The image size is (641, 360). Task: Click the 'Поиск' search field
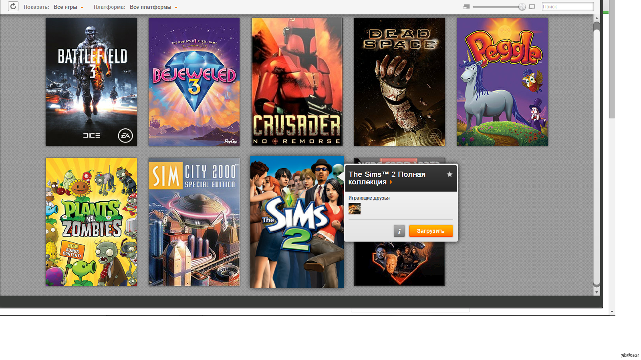[x=567, y=6]
